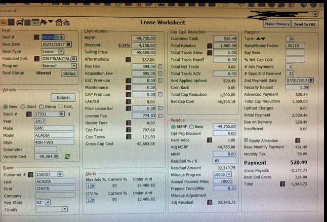Image resolution: width=327 pixels, height=222 pixels.
Task: Toggle the Acquisition Fee checkbox
Action: [160, 73]
